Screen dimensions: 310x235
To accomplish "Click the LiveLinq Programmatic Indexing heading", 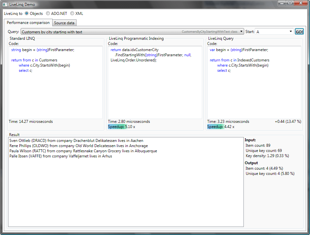I will point(136,38).
